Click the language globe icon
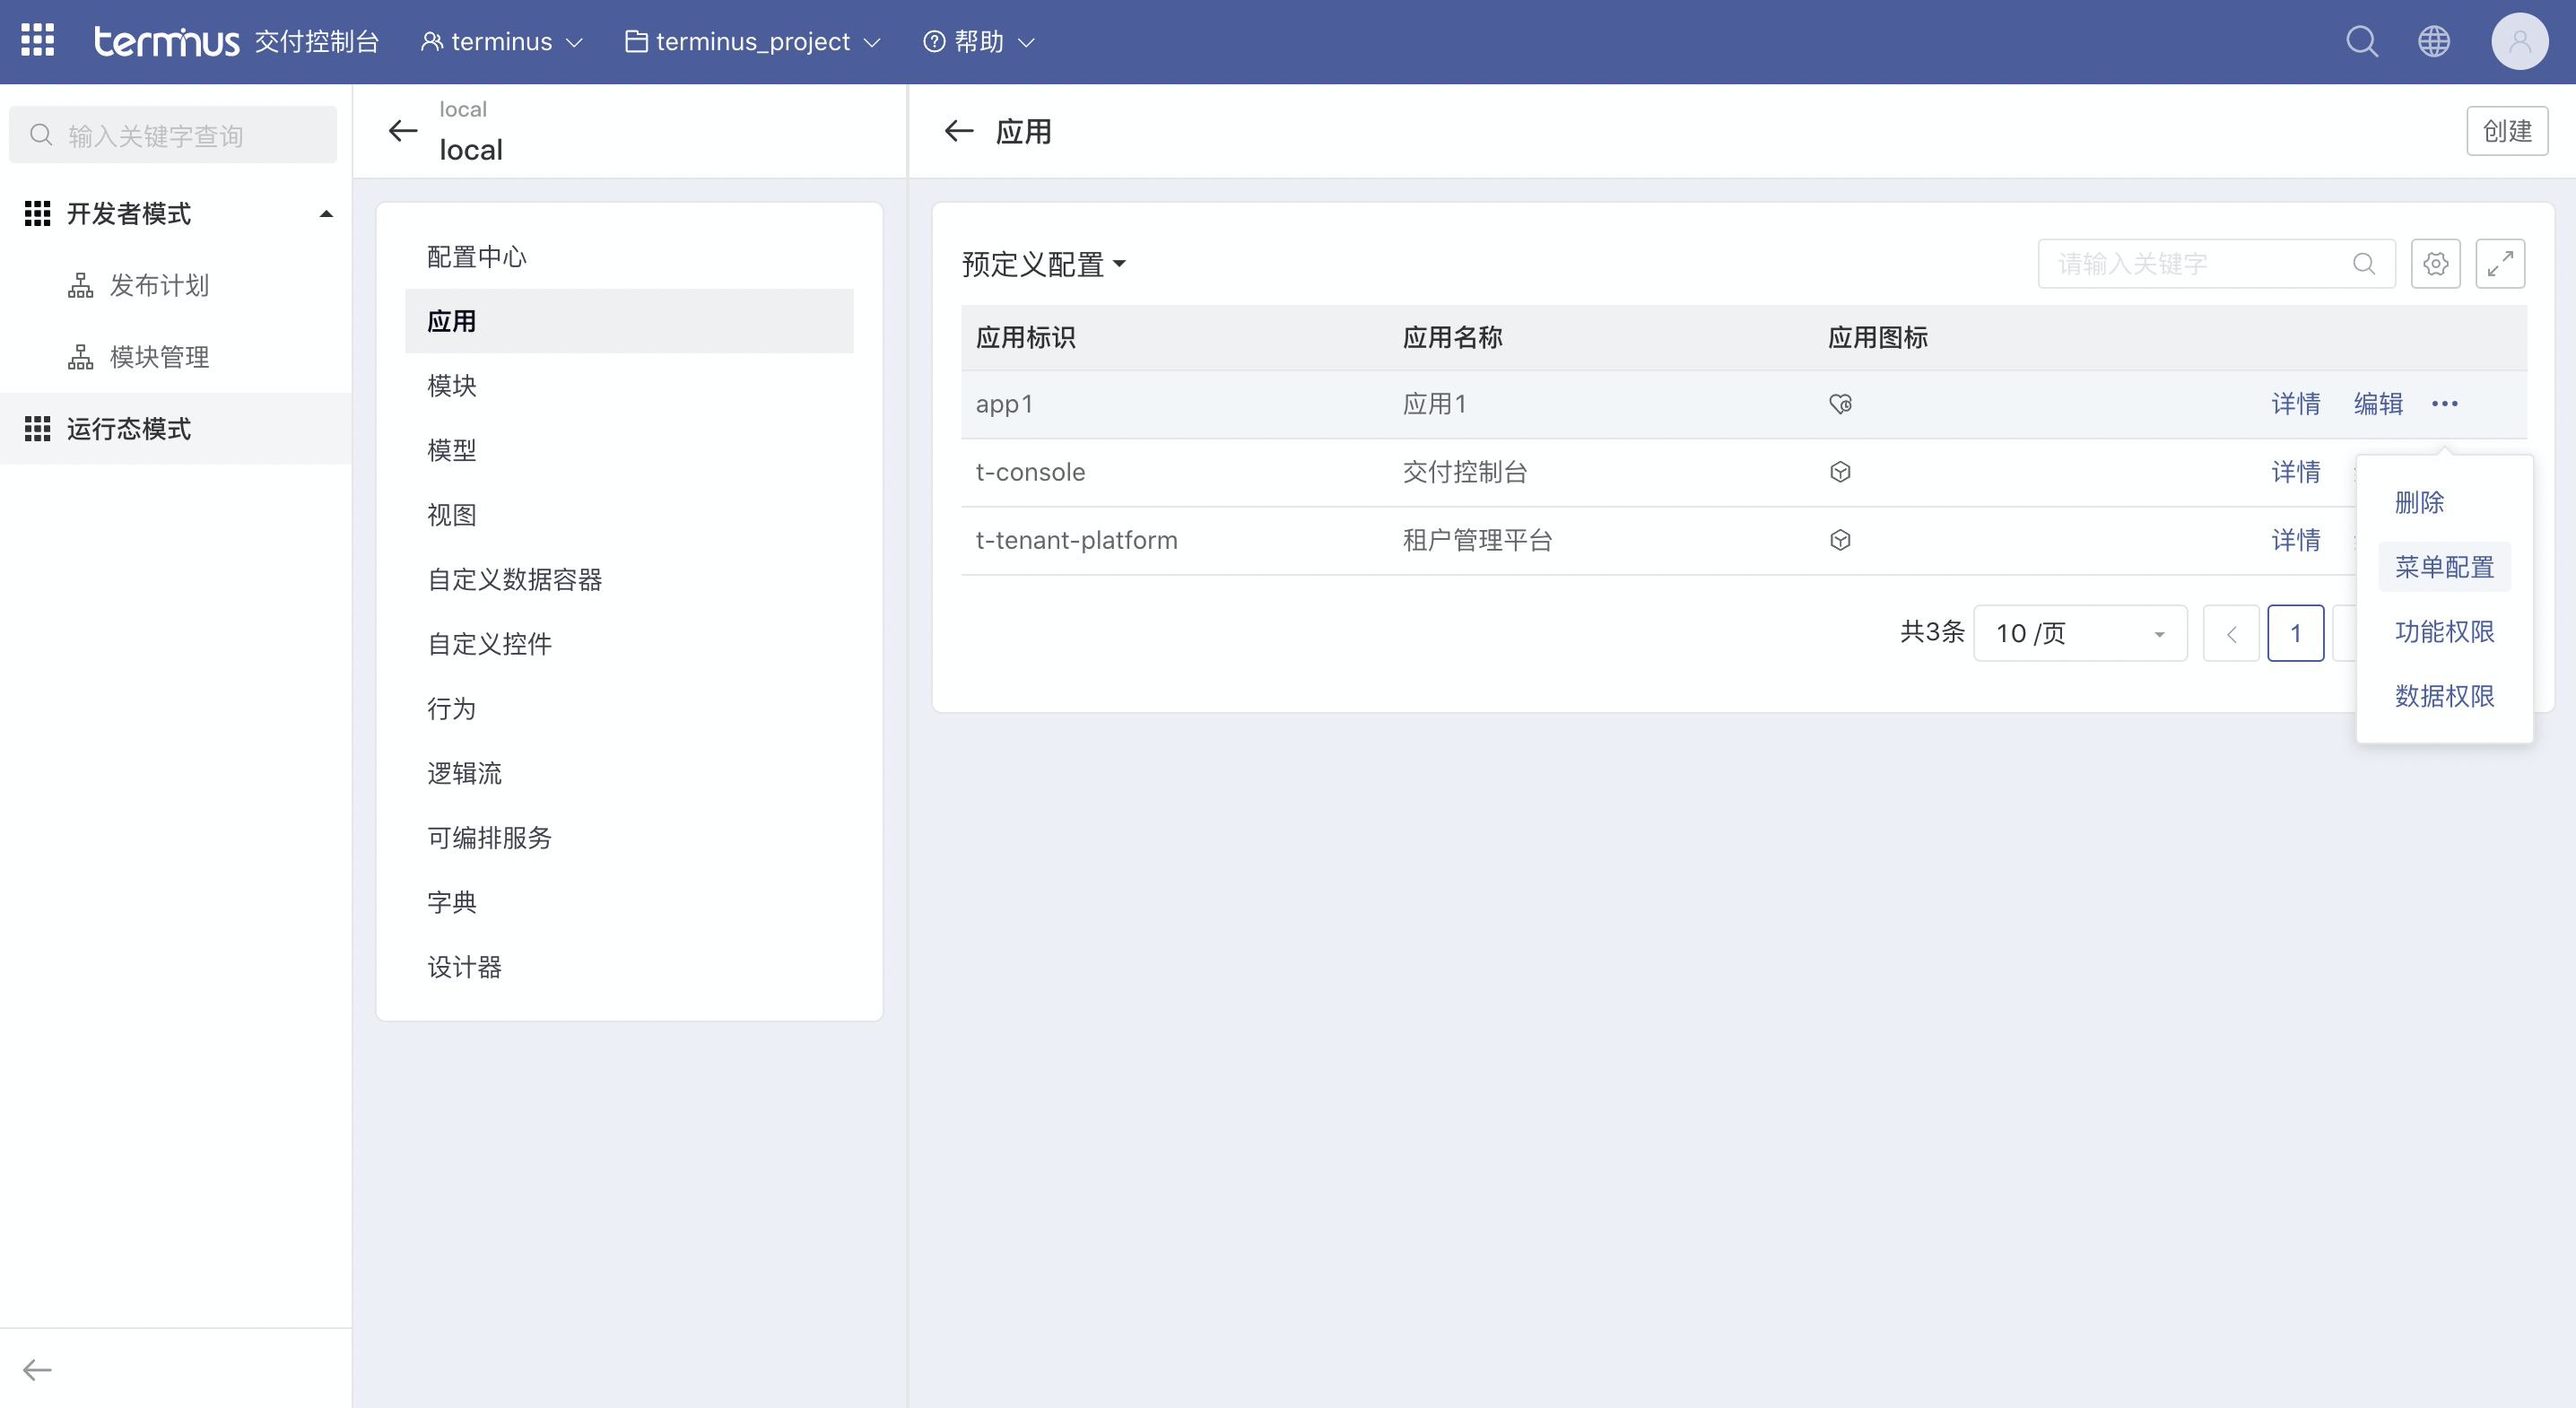The height and width of the screenshot is (1408, 2576). [x=2433, y=41]
